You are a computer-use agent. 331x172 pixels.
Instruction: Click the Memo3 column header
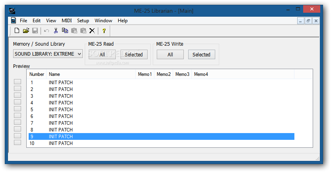click(x=182, y=74)
